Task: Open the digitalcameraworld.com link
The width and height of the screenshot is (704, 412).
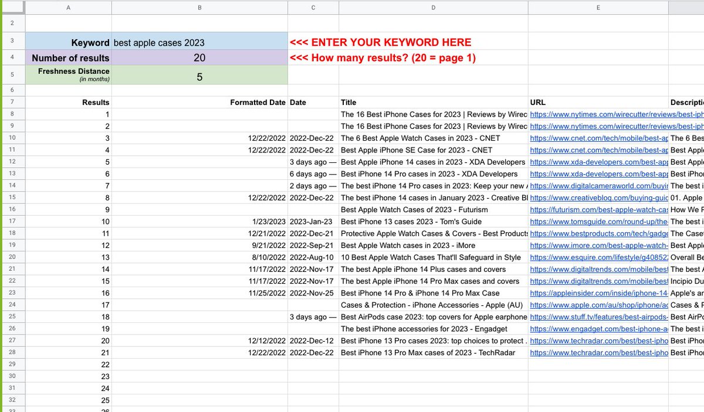Action: [598, 186]
